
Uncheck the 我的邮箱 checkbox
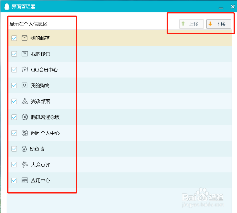[x=14, y=38]
